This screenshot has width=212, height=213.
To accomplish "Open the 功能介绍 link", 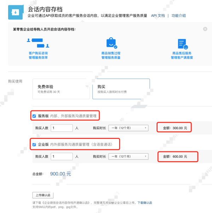I will pyautogui.click(x=179, y=16).
